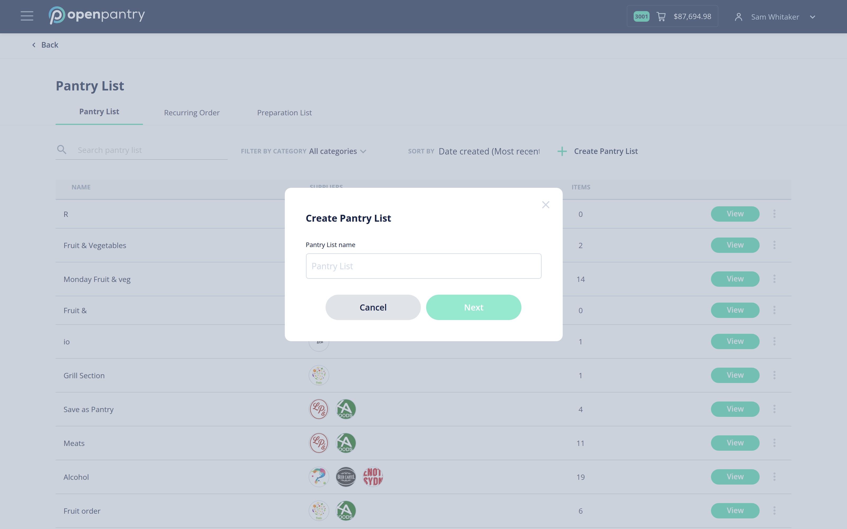Click the red Not Sydney supplier logo in Alcohol row
Image resolution: width=847 pixels, height=529 pixels.
coord(373,477)
